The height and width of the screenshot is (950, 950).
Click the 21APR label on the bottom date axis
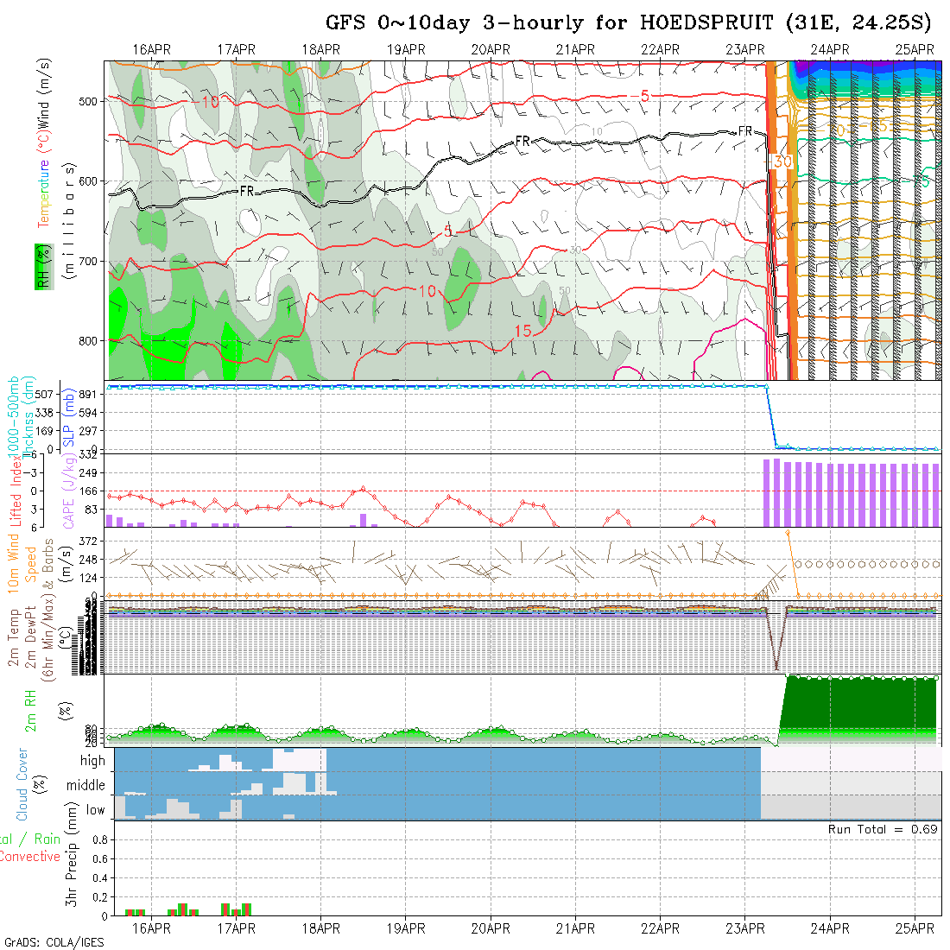(x=575, y=928)
